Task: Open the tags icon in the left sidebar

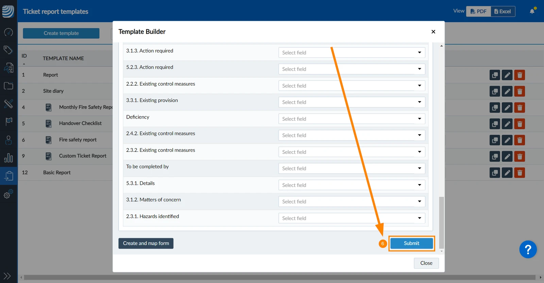Action: pyautogui.click(x=8, y=50)
